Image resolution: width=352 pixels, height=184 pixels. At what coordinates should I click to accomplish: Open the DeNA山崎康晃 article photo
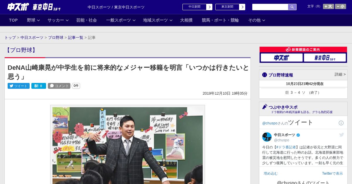pyautogui.click(x=128, y=145)
